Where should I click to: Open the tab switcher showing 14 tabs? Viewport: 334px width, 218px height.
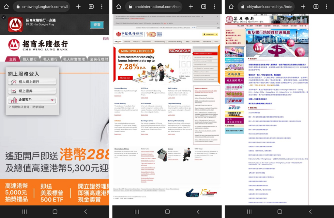point(204,7)
